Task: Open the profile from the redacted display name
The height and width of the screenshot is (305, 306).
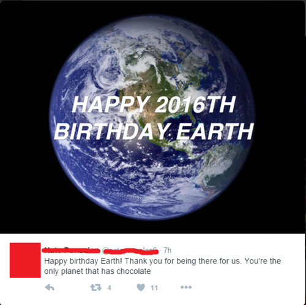Action: (72, 250)
